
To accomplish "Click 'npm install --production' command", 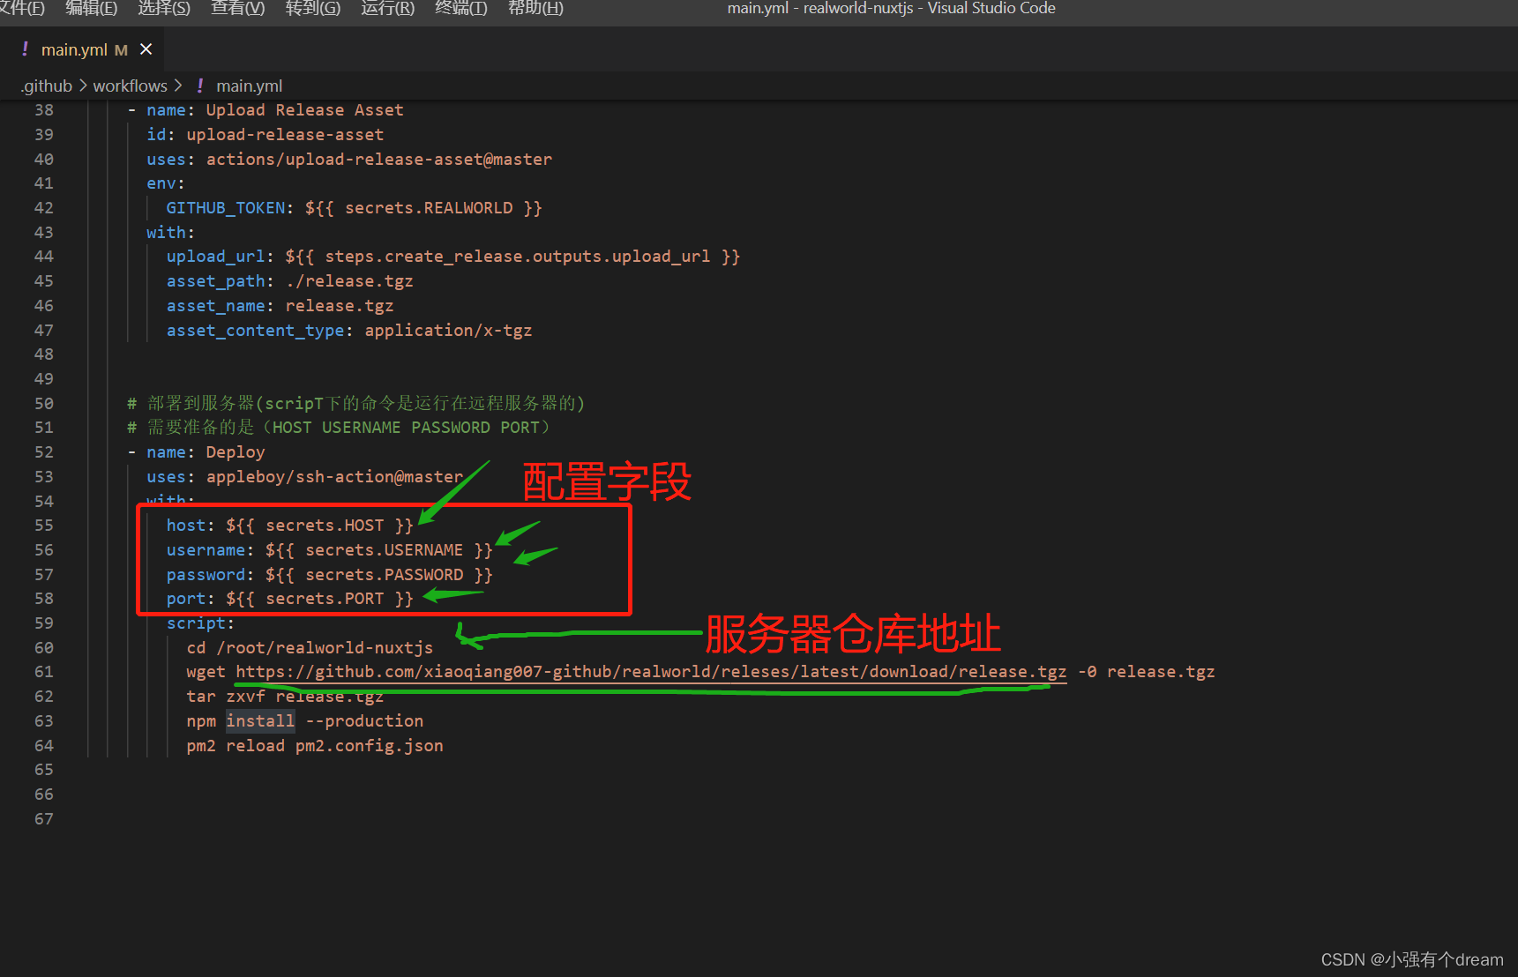I will pyautogui.click(x=304, y=721).
